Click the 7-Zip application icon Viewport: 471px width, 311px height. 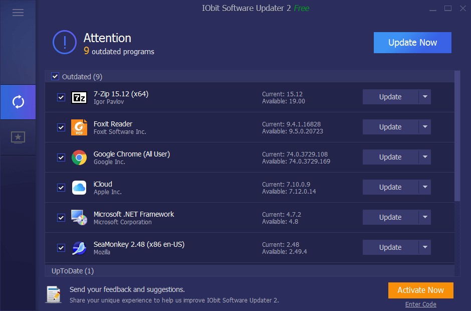coord(79,97)
